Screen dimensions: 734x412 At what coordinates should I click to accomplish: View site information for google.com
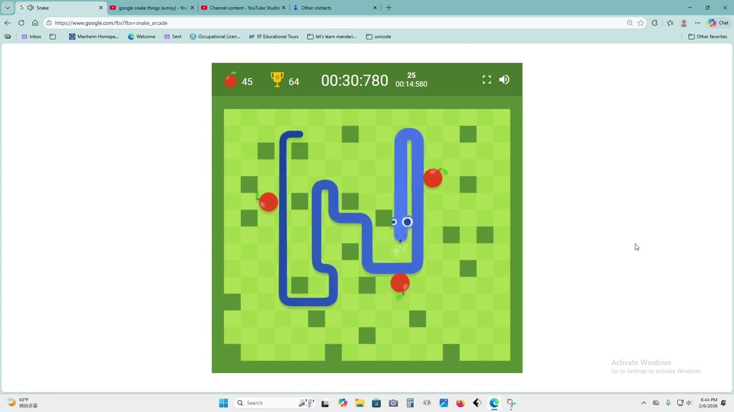click(x=49, y=23)
